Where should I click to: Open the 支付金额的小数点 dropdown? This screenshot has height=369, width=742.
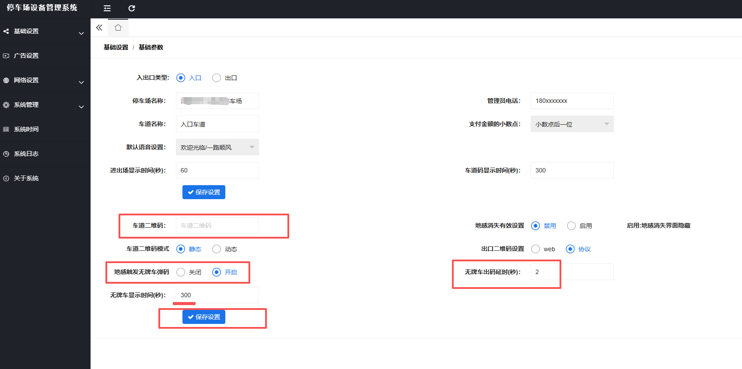pyautogui.click(x=572, y=124)
